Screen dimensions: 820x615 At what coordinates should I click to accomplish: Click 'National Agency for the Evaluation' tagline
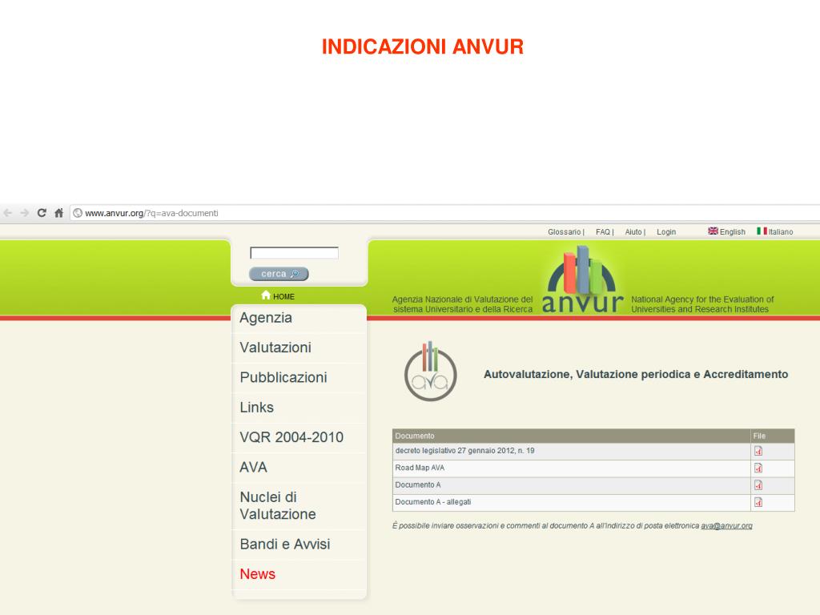coord(702,304)
